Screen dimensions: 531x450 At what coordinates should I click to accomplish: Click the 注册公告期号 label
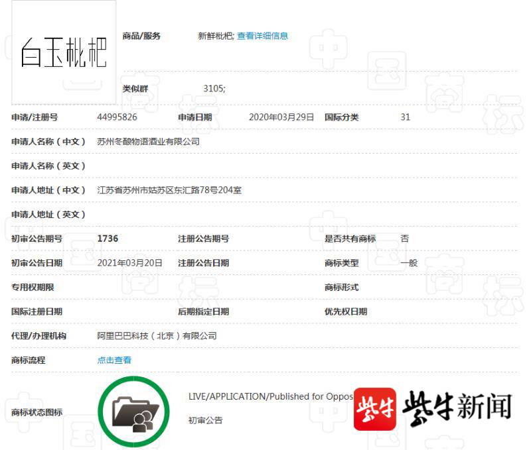(204, 239)
